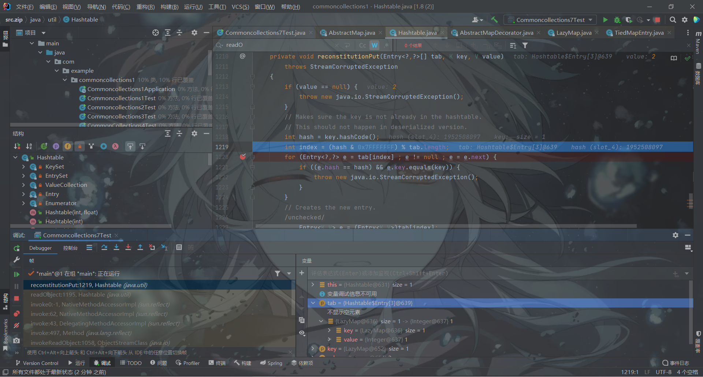Open the Project view dropdown arrow next to 项目

(x=44, y=33)
